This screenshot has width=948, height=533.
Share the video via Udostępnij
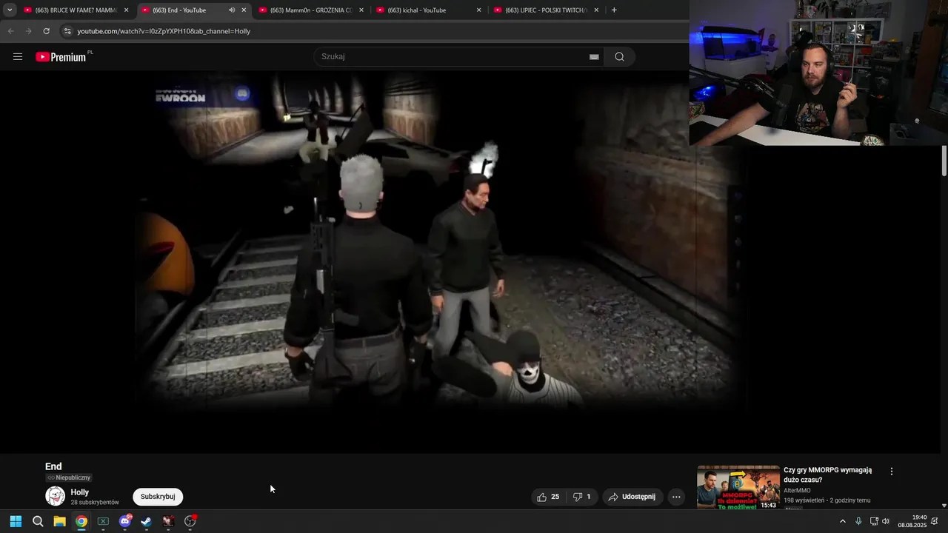click(632, 497)
